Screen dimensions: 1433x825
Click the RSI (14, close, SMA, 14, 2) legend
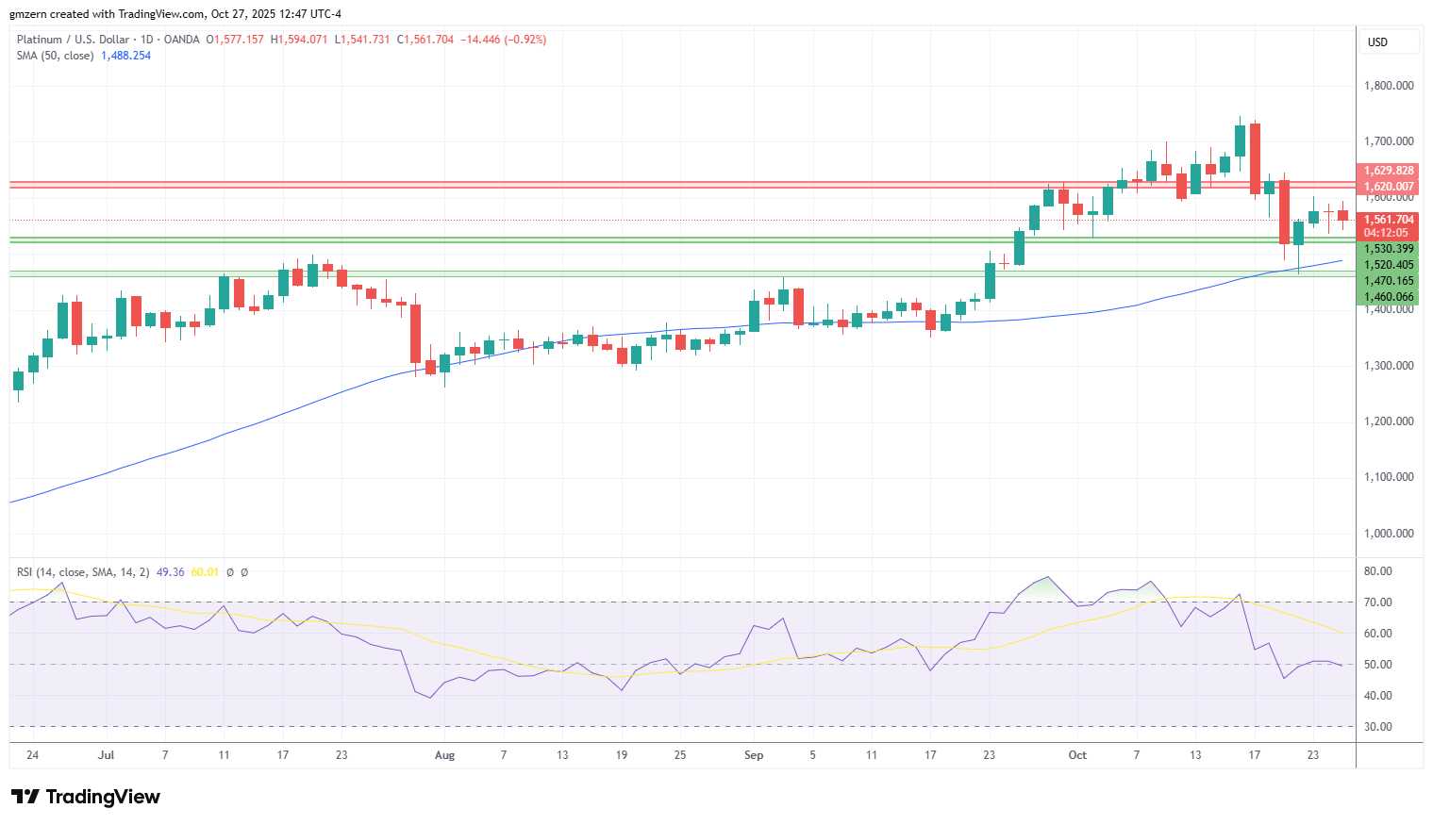coord(83,572)
